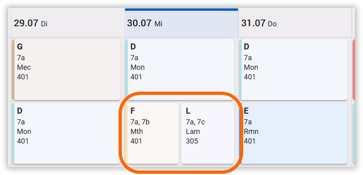Screen dimensions: 363x175
Task: Select the 31.07 Do day header
Action: pyautogui.click(x=259, y=23)
